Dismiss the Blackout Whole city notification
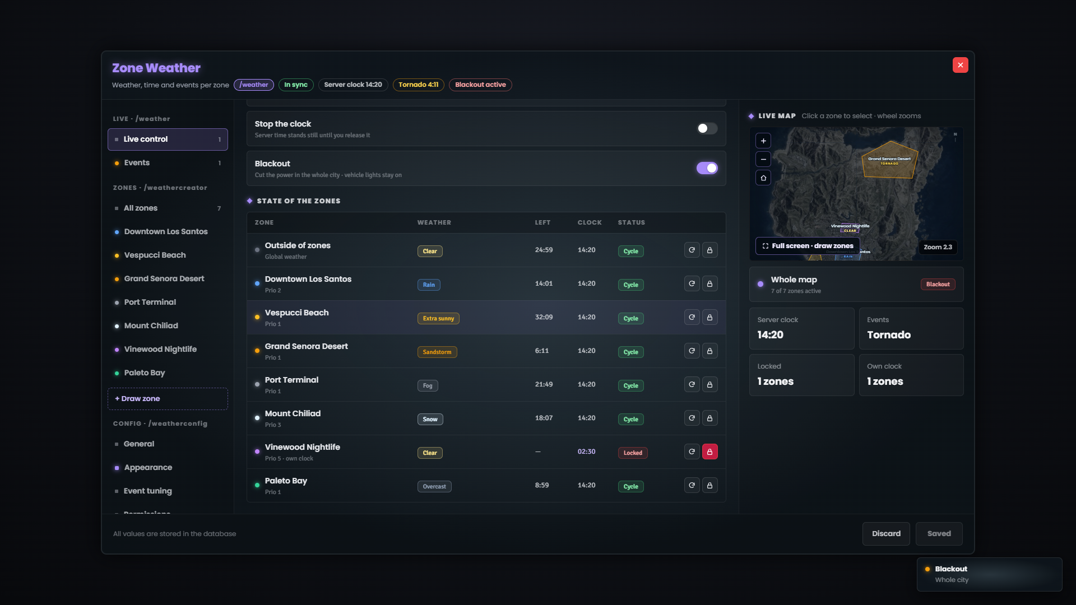 coord(989,574)
